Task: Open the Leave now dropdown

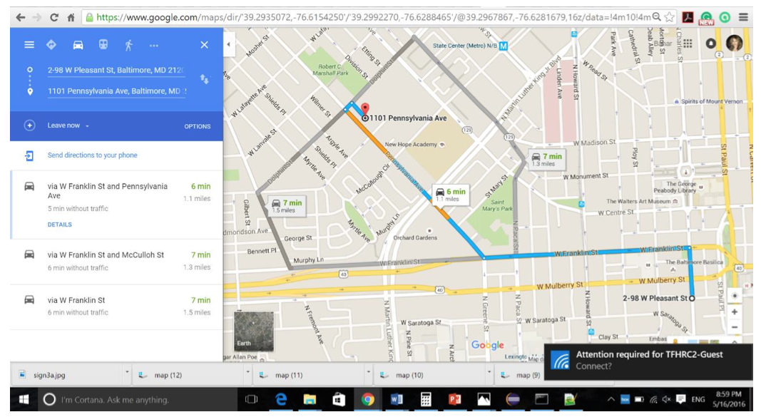Action: pos(68,125)
